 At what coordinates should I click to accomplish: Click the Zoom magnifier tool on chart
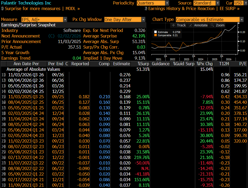(218, 25)
